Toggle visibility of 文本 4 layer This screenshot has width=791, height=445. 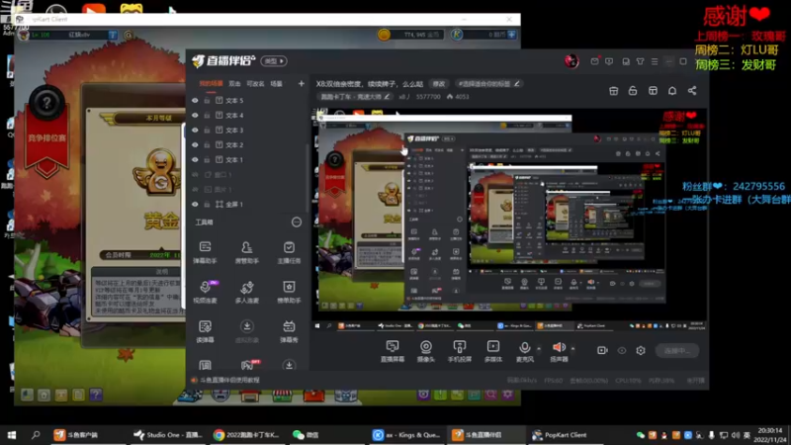tap(195, 115)
